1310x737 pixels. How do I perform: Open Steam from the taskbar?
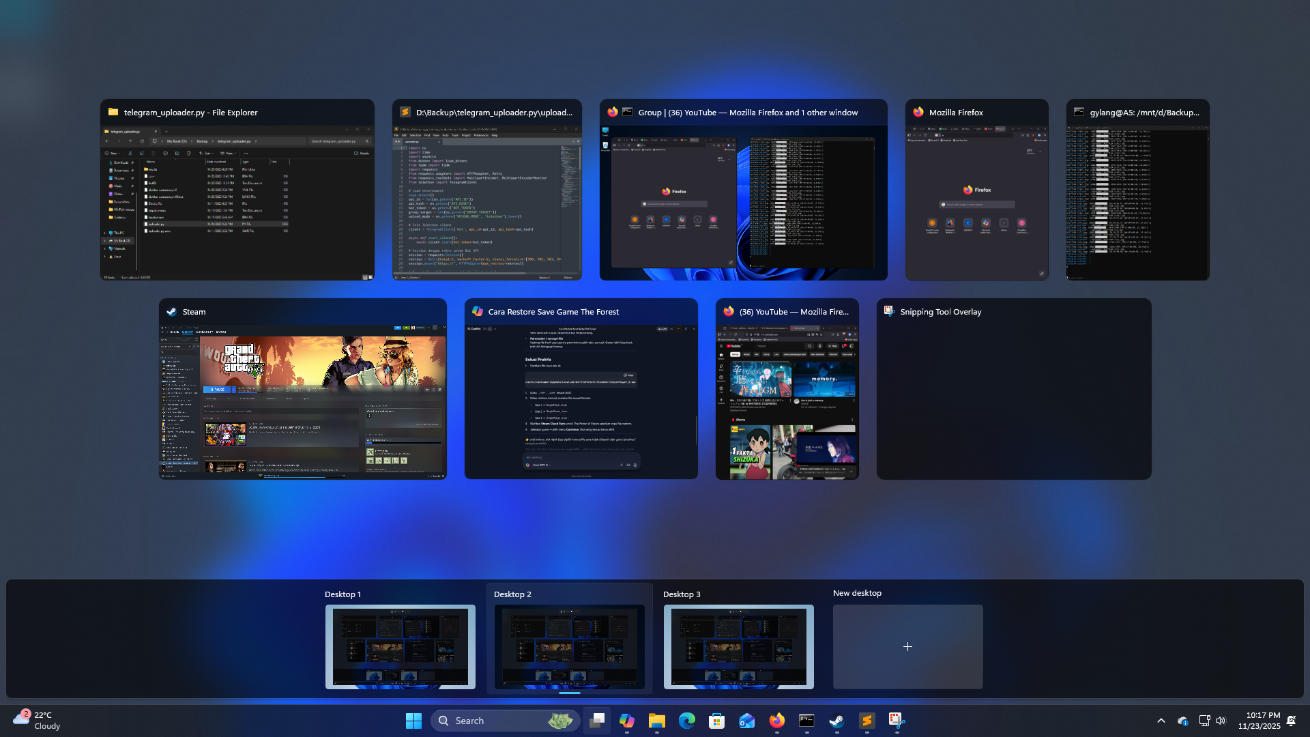(x=836, y=721)
